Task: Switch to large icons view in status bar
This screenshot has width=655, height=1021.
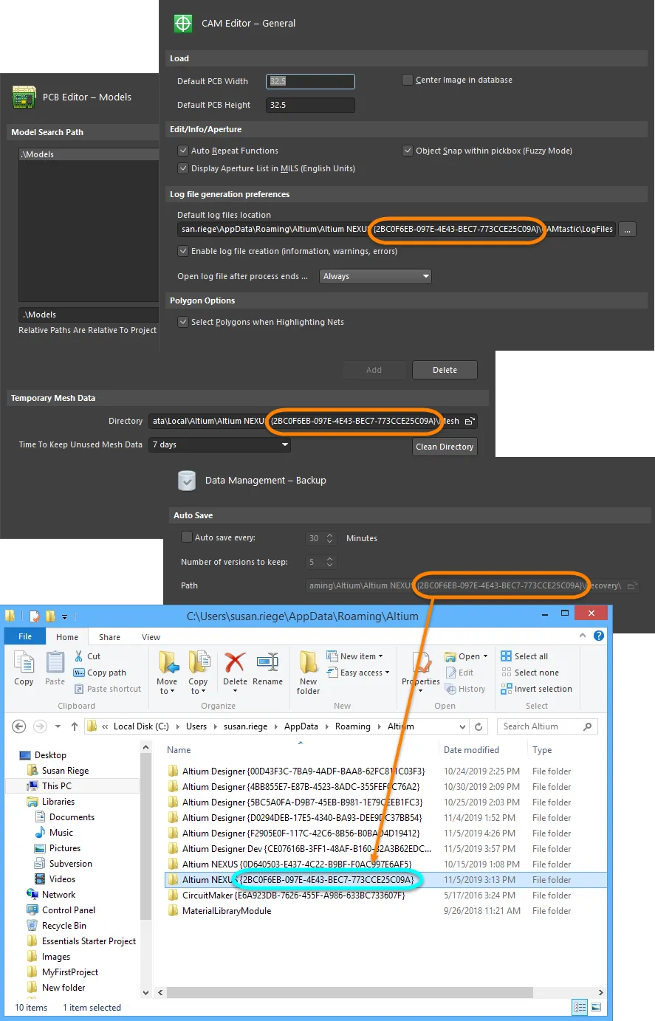Action: [595, 1008]
